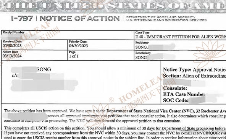Click the NVCINQUIRY email address text
Viewport: 226px width, 139px height.
211,133
